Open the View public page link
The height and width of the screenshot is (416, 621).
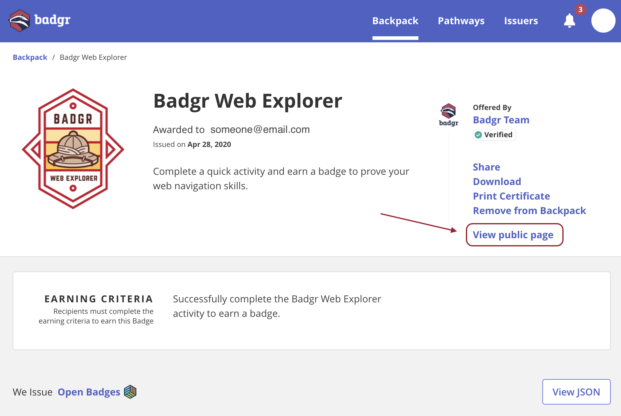513,235
